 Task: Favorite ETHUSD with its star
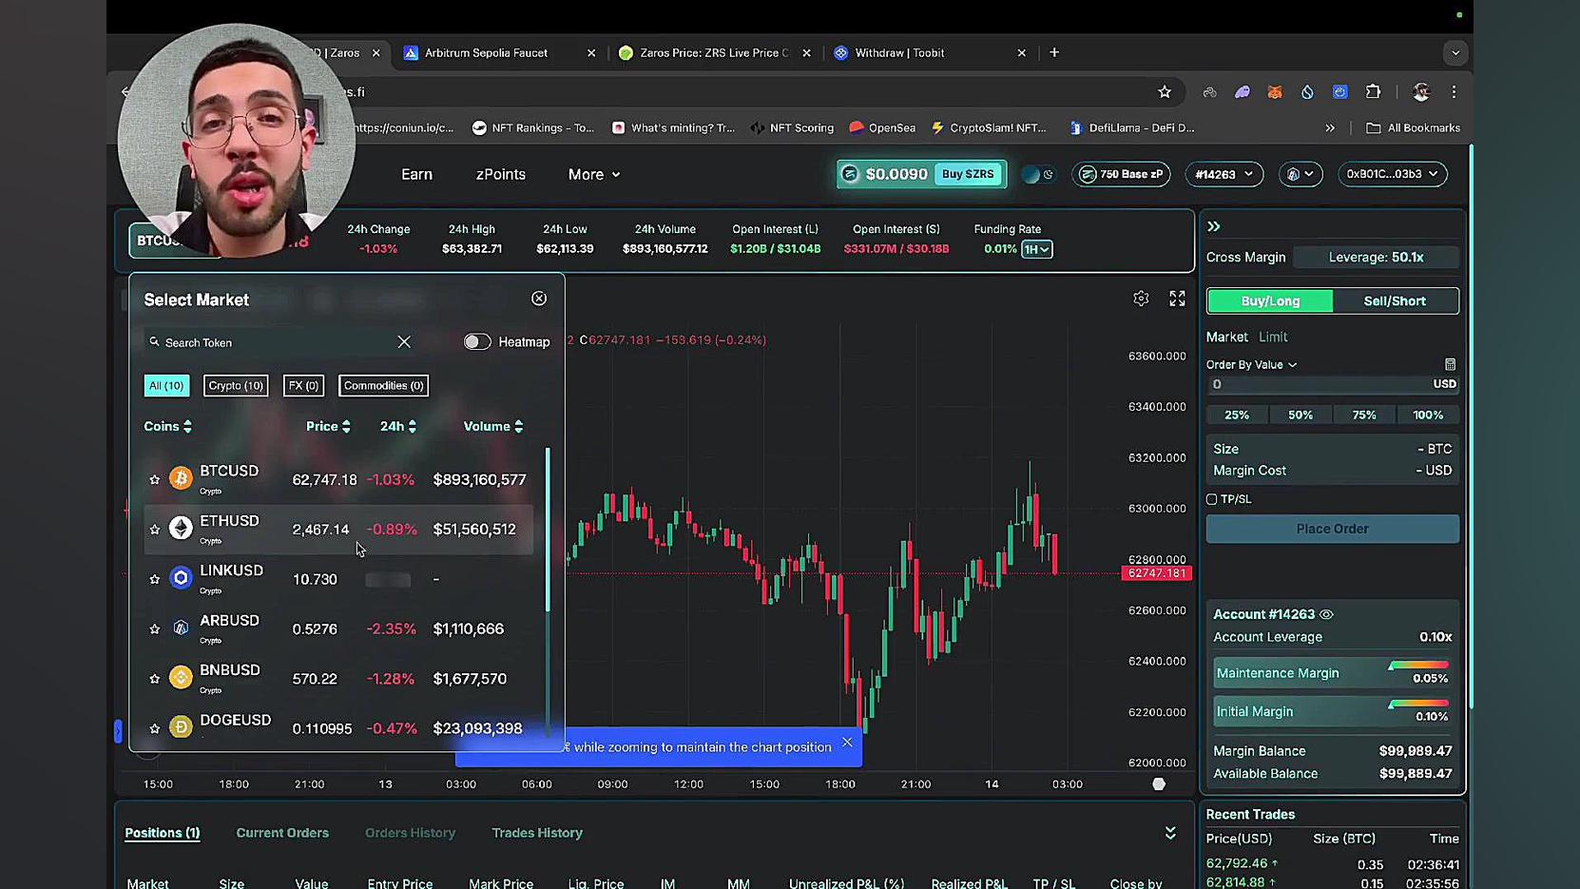(x=155, y=530)
